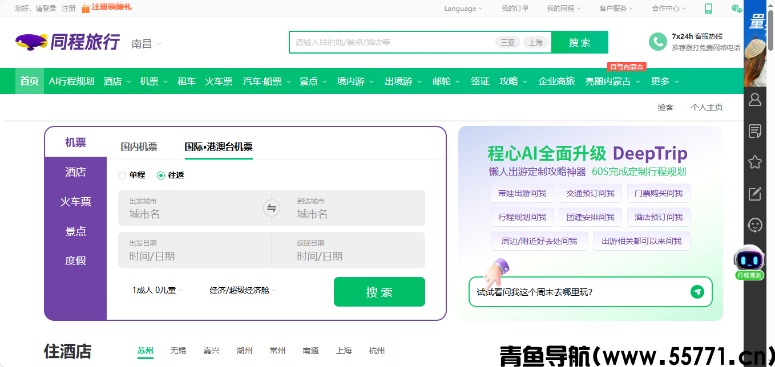
Task: Open the 个人主页 link
Action: pos(707,107)
